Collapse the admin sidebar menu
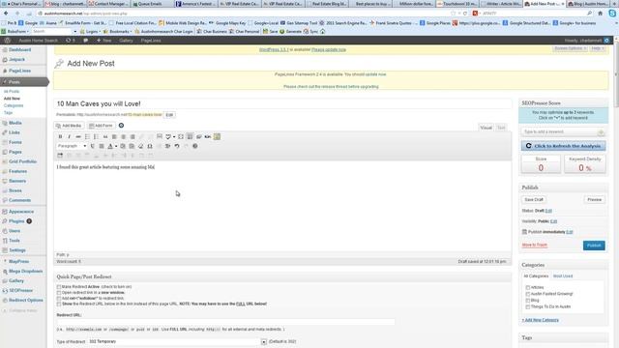The height and width of the screenshot is (348, 619). point(19,310)
